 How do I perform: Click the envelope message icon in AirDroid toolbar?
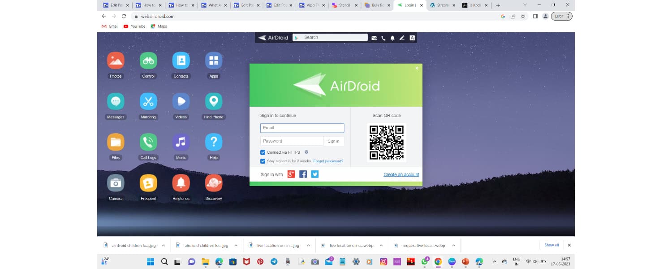click(374, 38)
